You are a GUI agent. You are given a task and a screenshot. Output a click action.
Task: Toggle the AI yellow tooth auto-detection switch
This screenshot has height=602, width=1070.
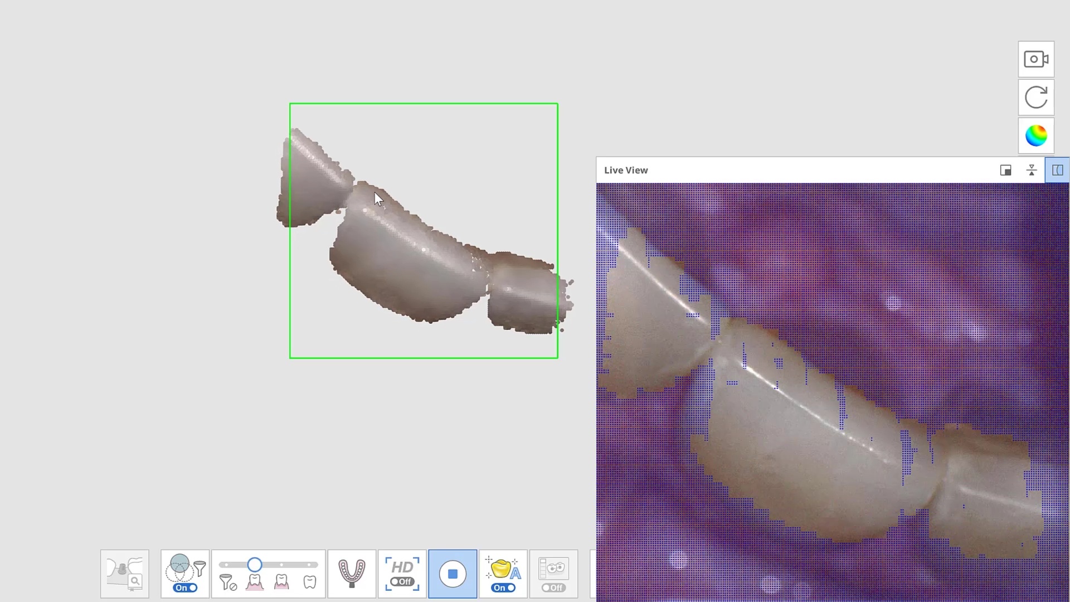(503, 588)
